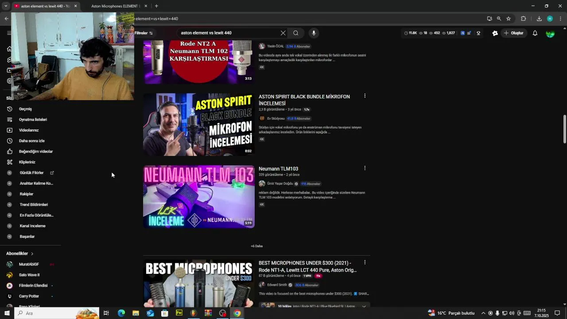This screenshot has width=567, height=319.
Task: Open Oynatma listeleri in sidebar
Action: 33,120
